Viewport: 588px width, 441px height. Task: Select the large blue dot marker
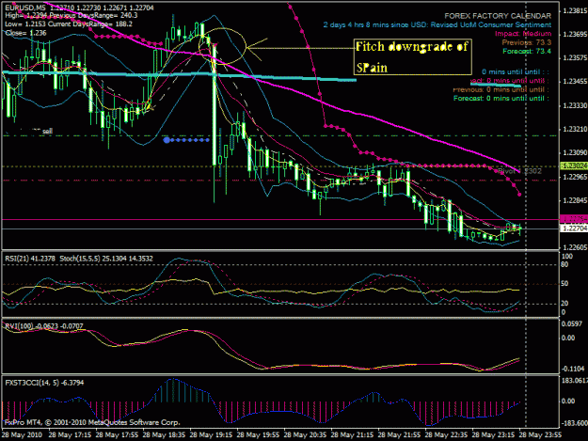[x=167, y=140]
